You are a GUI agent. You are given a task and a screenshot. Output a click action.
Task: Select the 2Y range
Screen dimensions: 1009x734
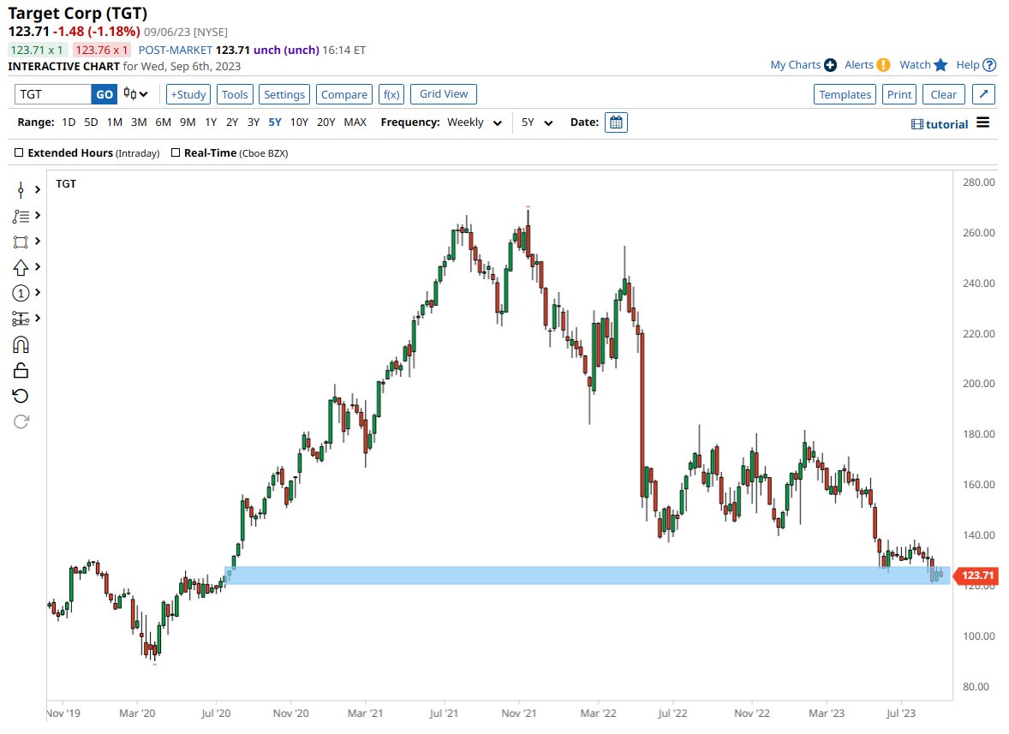click(232, 122)
